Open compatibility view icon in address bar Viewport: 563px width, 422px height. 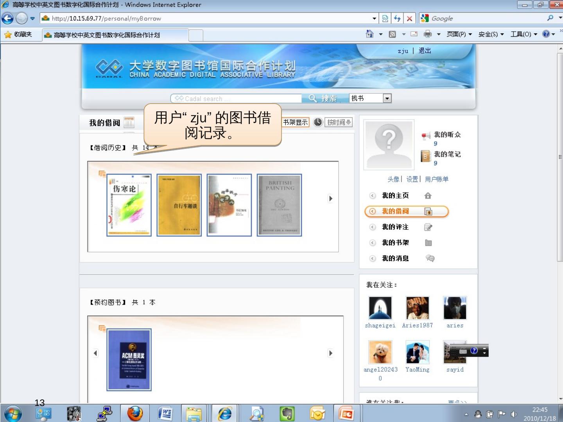pyautogui.click(x=385, y=18)
